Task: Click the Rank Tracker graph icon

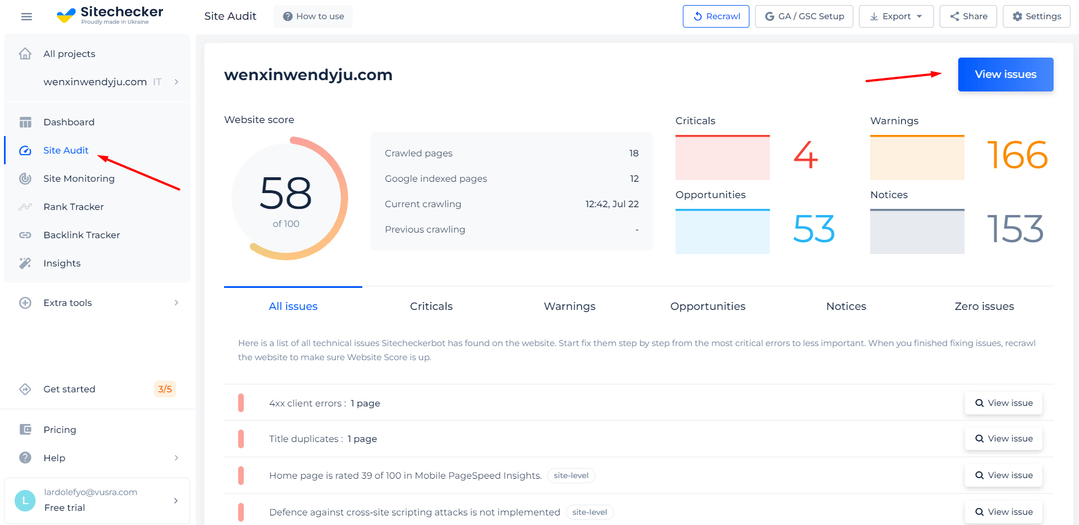Action: pyautogui.click(x=25, y=207)
